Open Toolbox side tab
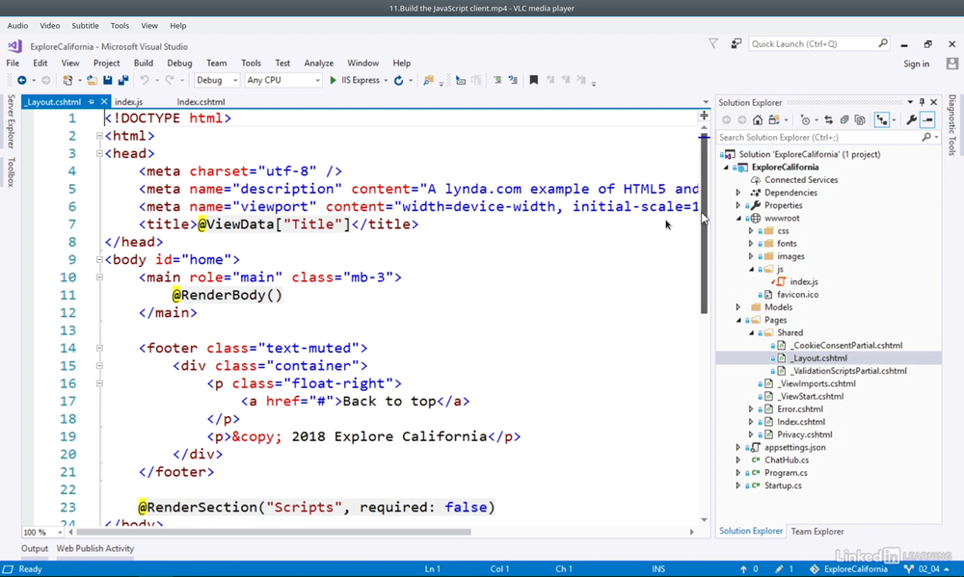 point(11,172)
